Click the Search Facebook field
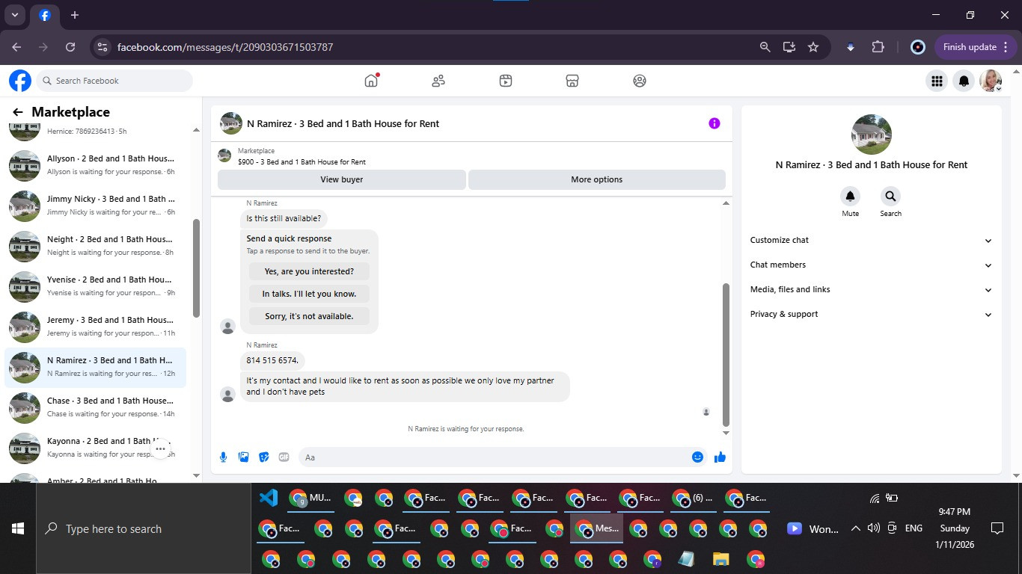The height and width of the screenshot is (574, 1022). pyautogui.click(x=114, y=81)
